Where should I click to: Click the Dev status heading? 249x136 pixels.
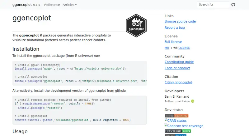click(x=174, y=110)
